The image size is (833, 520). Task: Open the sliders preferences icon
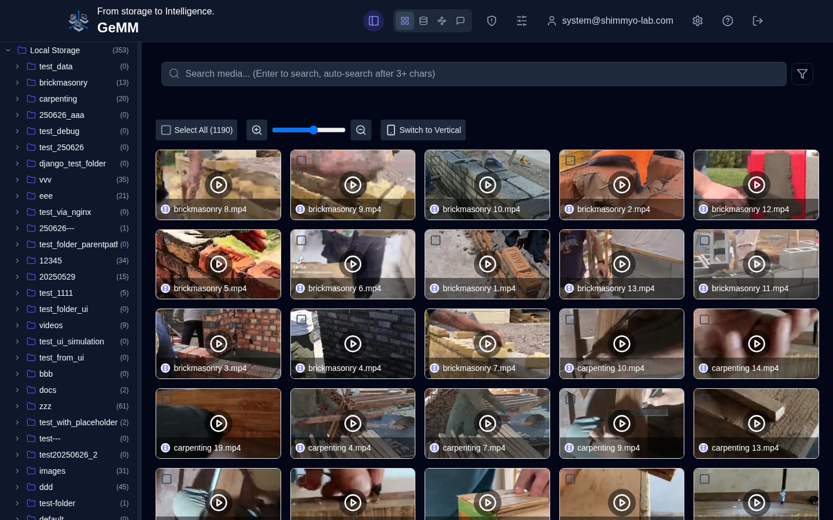point(522,21)
